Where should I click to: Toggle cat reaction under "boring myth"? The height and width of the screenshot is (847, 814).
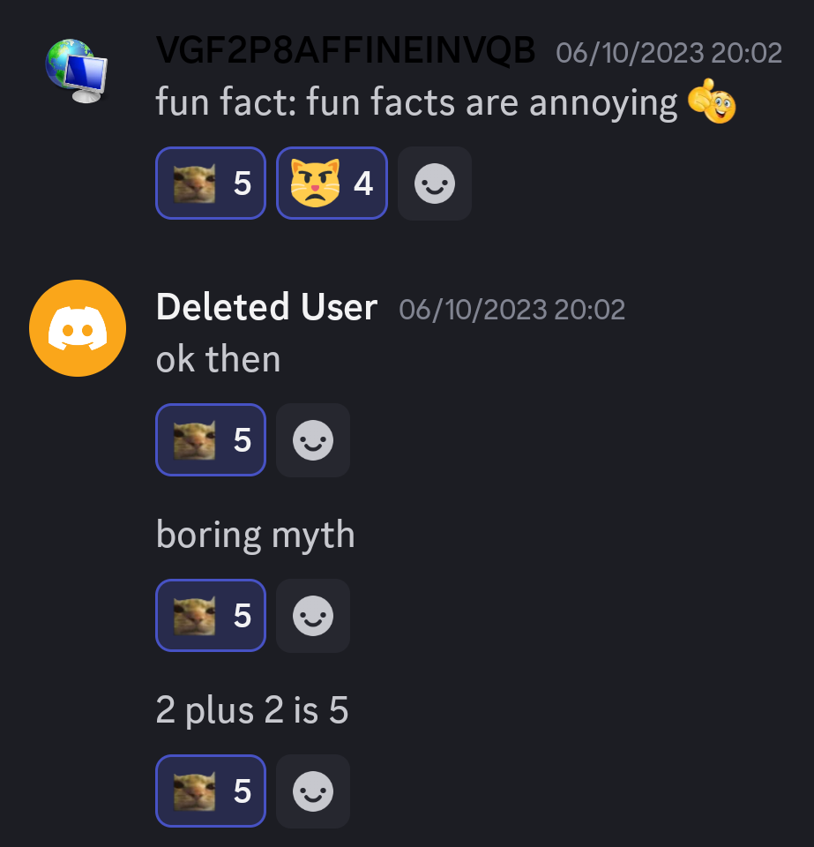[211, 616]
